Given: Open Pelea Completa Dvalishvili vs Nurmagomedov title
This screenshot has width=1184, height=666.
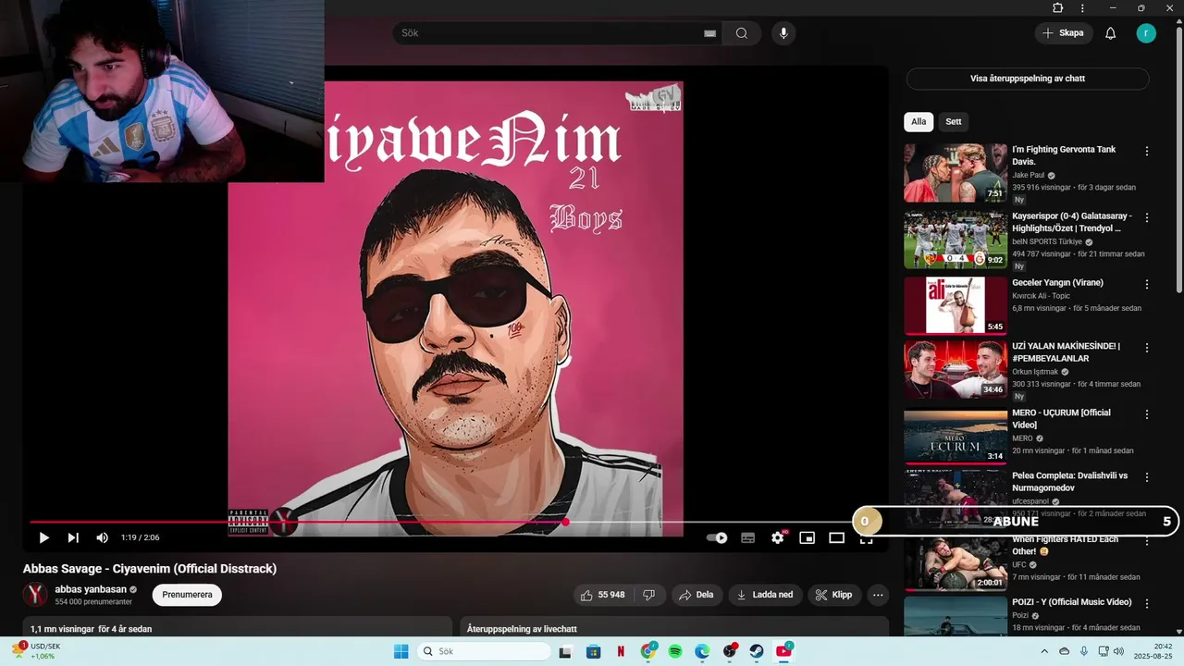Looking at the screenshot, I should click(x=1069, y=481).
